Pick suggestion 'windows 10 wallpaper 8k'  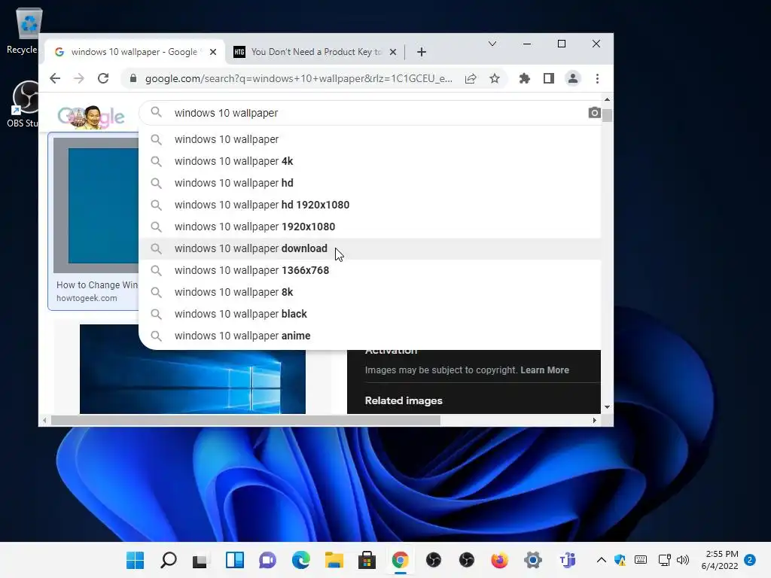click(x=370, y=292)
